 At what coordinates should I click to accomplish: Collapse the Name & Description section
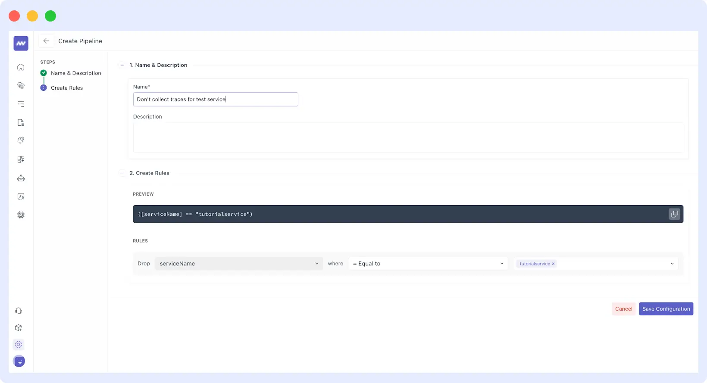(x=122, y=65)
